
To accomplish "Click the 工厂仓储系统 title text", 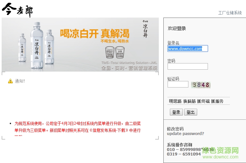I will click(230, 13).
